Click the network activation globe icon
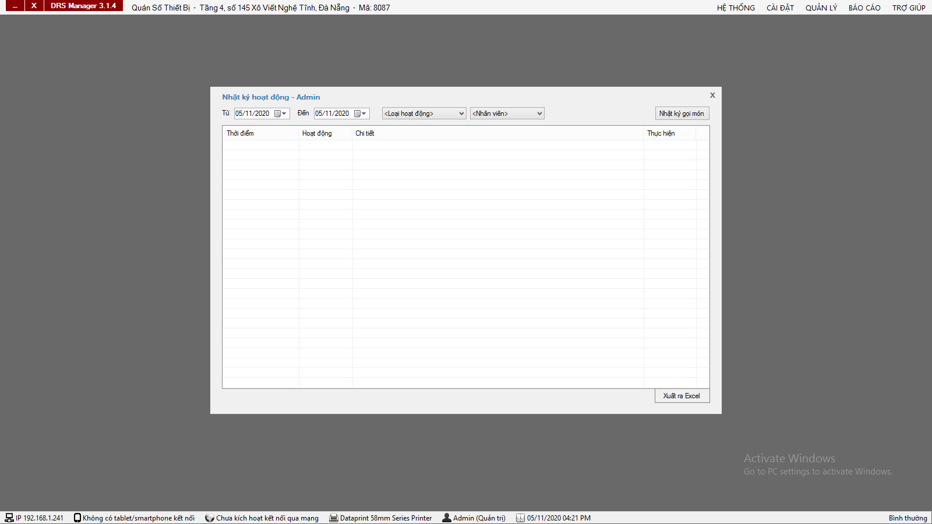 (x=210, y=518)
